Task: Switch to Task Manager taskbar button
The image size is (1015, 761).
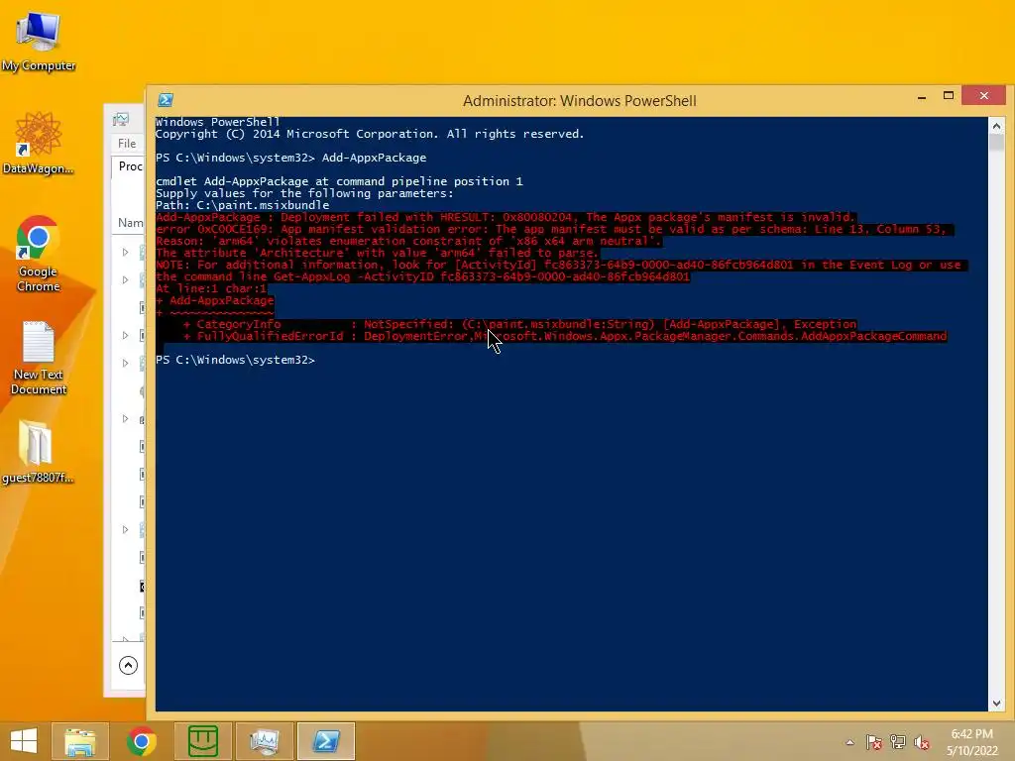Action: [265, 741]
